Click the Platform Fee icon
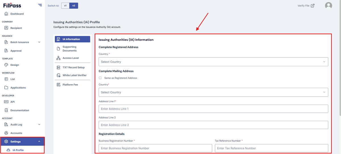The width and height of the screenshot is (341, 154). (x=58, y=85)
